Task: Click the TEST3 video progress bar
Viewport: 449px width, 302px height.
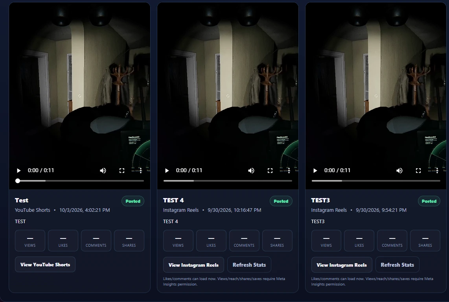Action: click(376, 181)
